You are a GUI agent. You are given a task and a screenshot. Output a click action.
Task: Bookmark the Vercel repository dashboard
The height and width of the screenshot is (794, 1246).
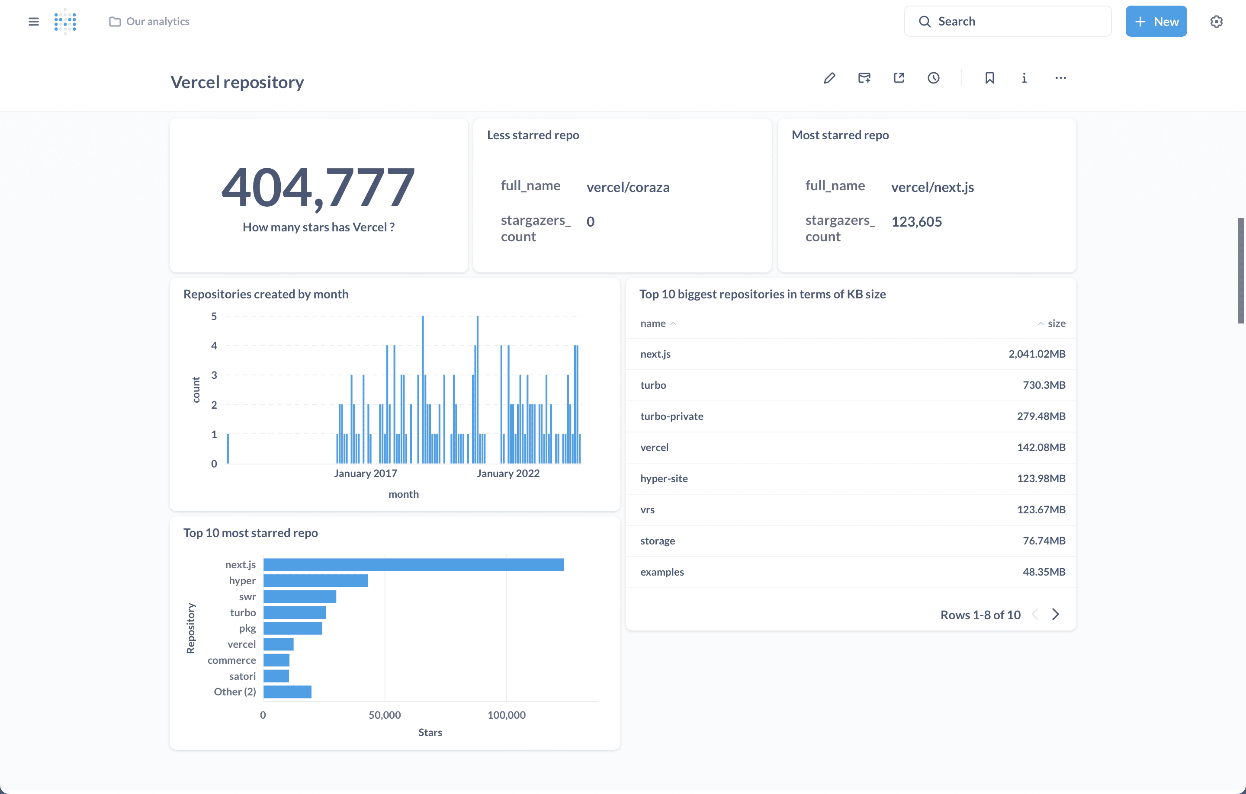tap(989, 77)
